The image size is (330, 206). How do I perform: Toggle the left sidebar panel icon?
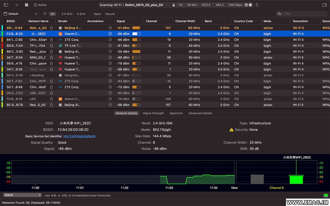click(x=6, y=5)
